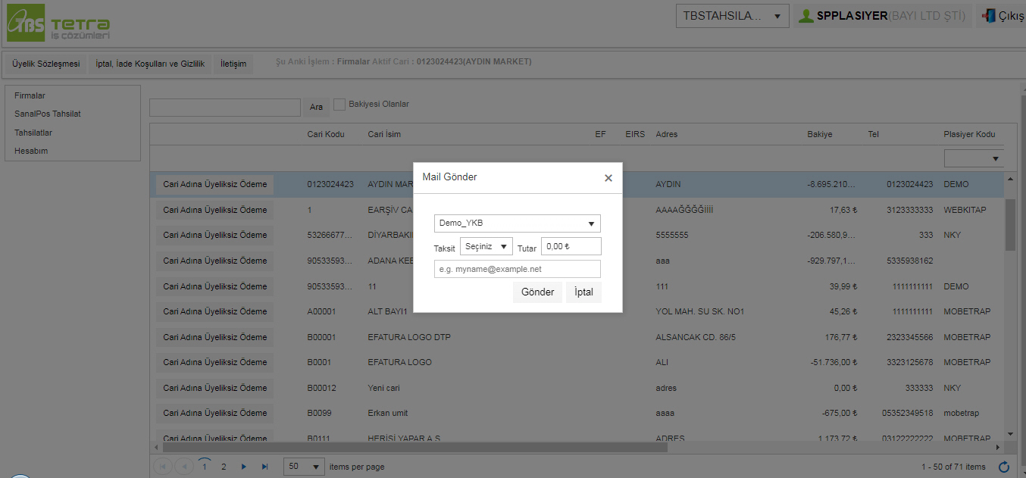
Task: Open SanalPos Tahsilat in the sidebar
Action: pyautogui.click(x=48, y=114)
